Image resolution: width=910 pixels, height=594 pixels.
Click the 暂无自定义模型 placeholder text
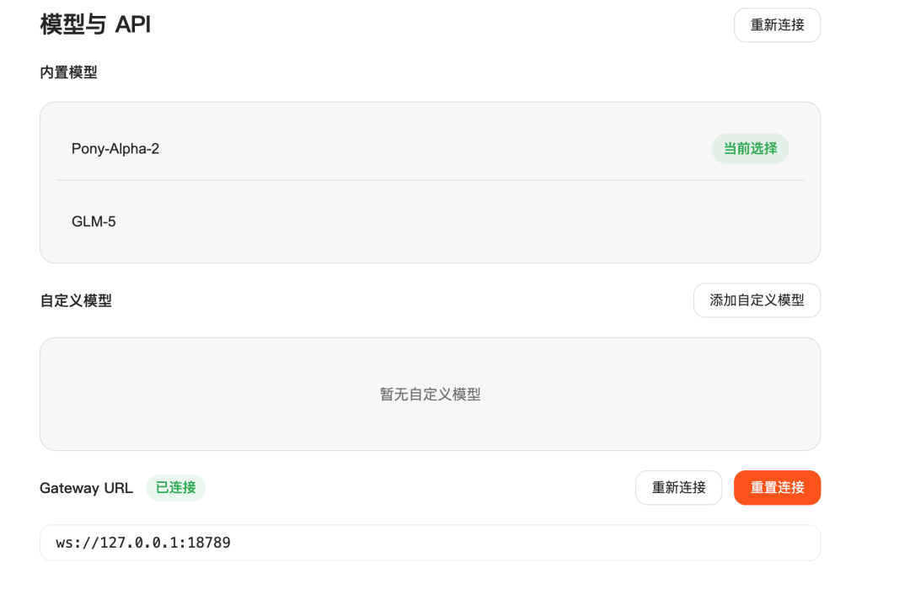pyautogui.click(x=430, y=394)
